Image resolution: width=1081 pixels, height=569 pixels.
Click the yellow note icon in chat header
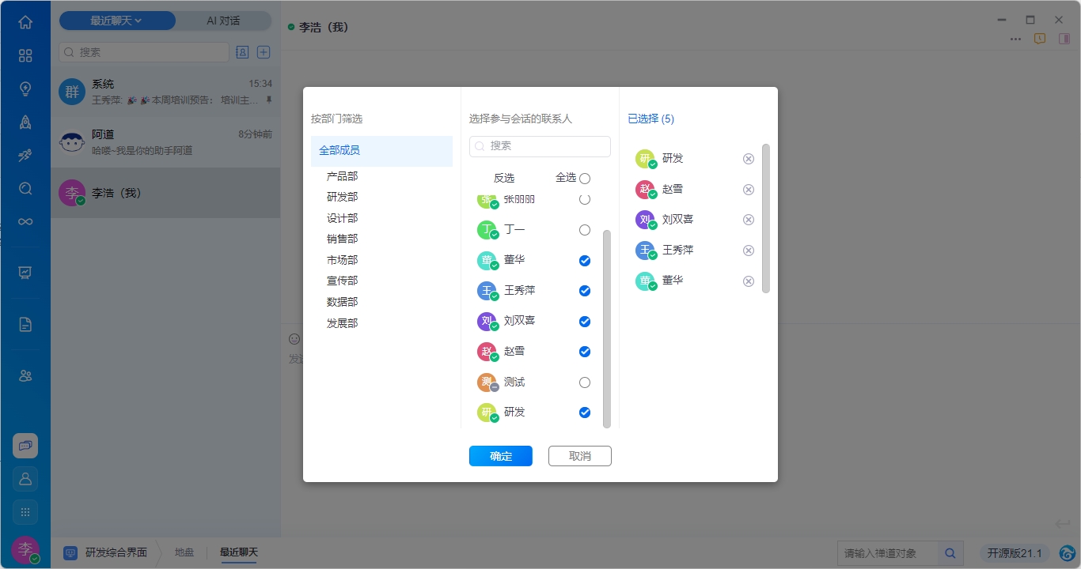coord(1040,39)
